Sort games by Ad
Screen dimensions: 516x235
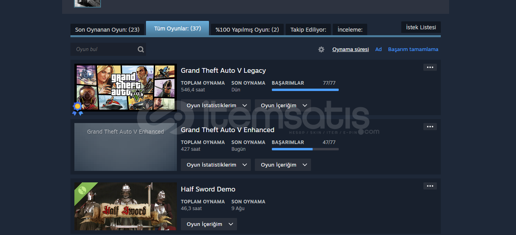(x=379, y=49)
